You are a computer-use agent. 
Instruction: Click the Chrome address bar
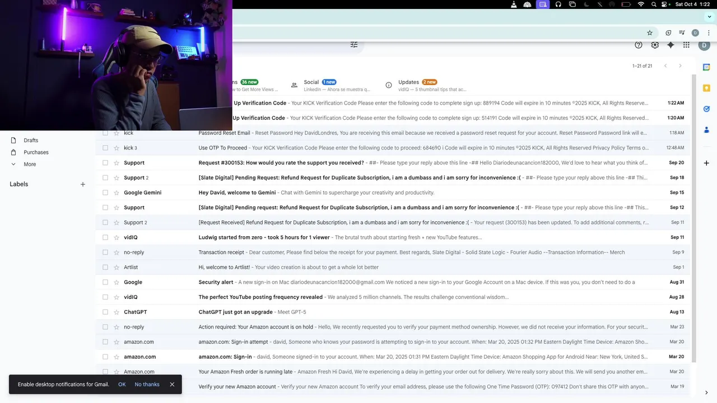point(437,33)
